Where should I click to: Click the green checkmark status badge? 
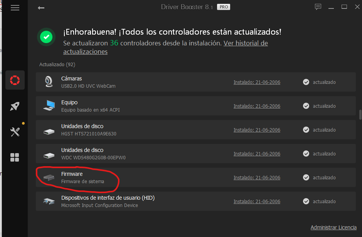[46, 37]
